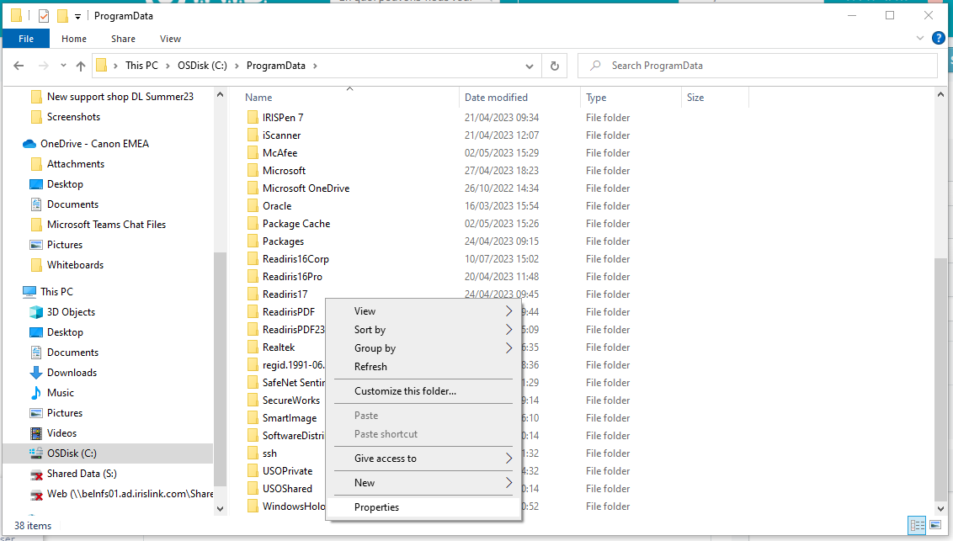Switch to details view icon

(x=917, y=525)
